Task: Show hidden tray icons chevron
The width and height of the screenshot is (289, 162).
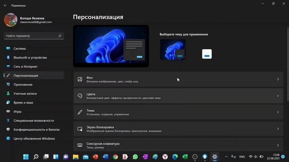Action: coord(226,157)
